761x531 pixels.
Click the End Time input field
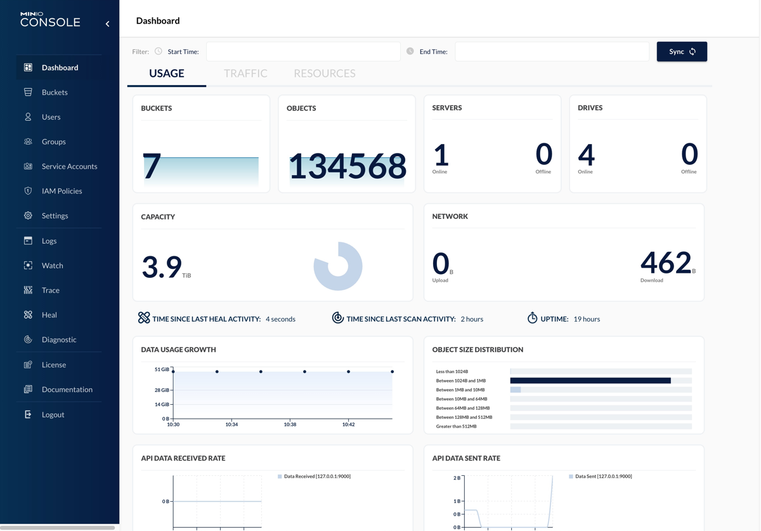pyautogui.click(x=552, y=51)
